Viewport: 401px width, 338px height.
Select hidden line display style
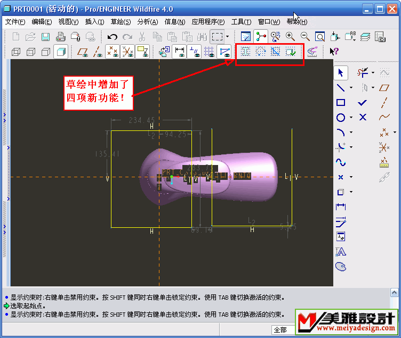pos(31,52)
